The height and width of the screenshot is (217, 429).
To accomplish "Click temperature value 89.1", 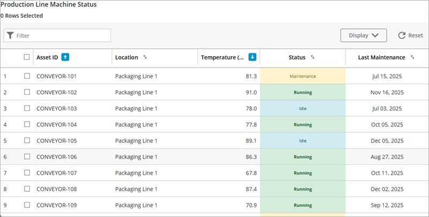I will pyautogui.click(x=251, y=141).
